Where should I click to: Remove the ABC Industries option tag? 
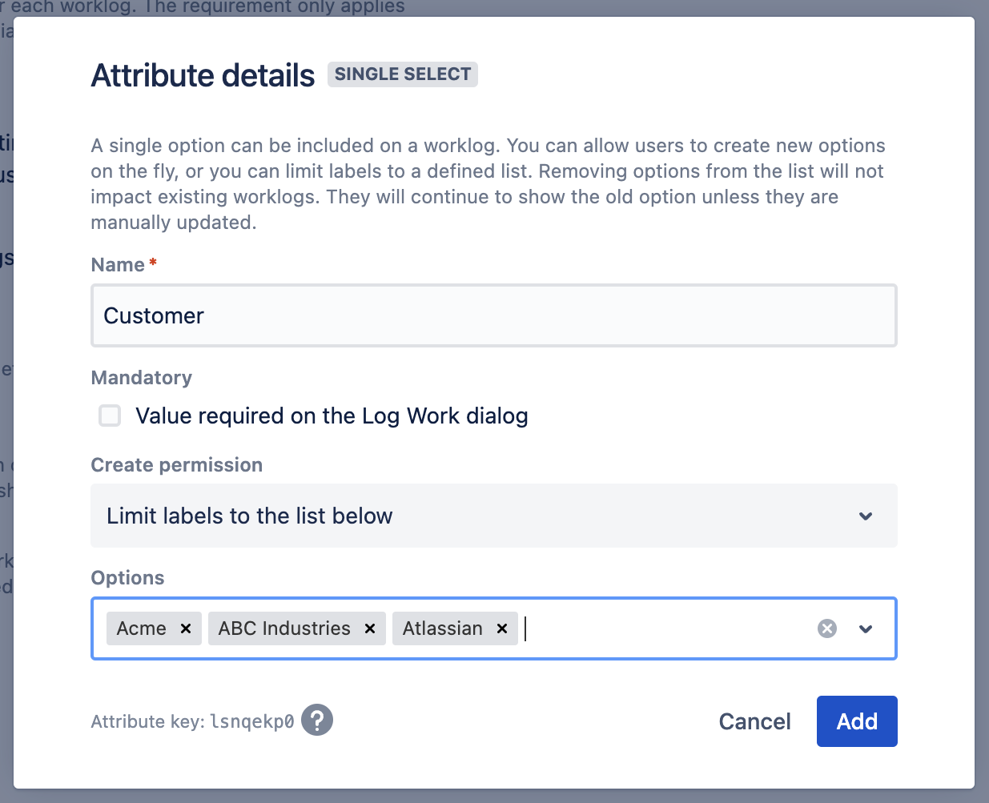click(370, 628)
